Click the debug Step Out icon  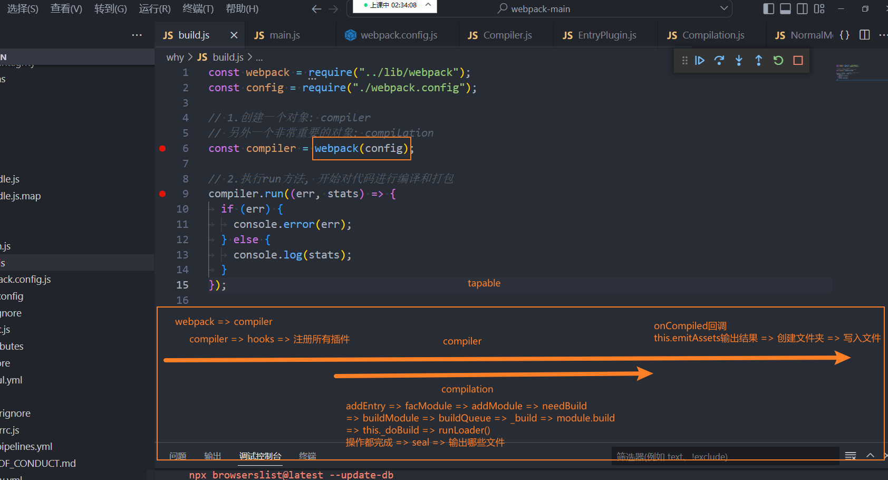tap(758, 61)
